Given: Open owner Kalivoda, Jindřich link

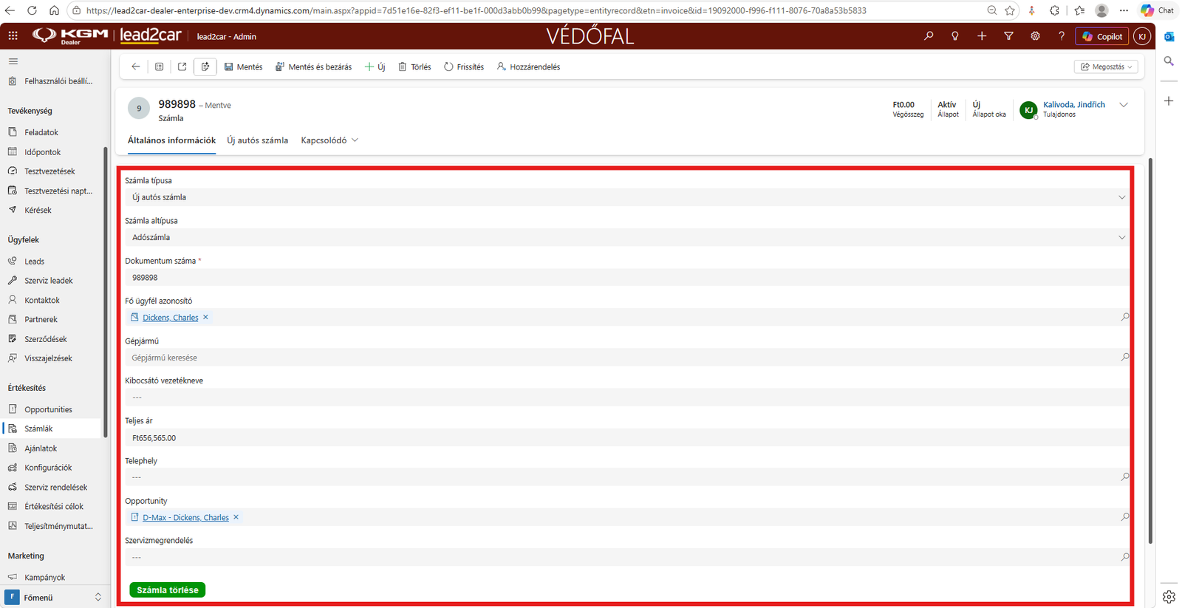Looking at the screenshot, I should pyautogui.click(x=1074, y=105).
